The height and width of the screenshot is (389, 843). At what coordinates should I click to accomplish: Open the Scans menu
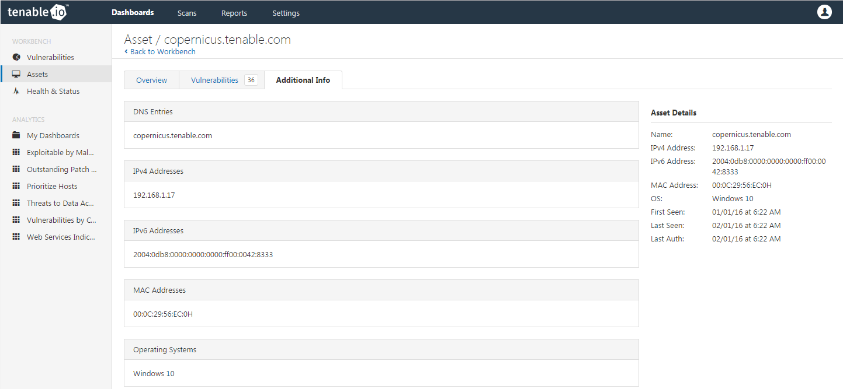click(187, 13)
